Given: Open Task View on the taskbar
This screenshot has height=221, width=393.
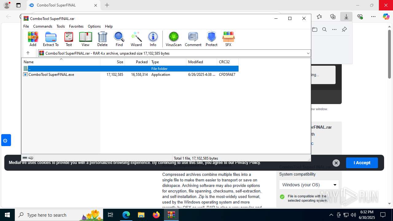Looking at the screenshot, I should click(111, 215).
